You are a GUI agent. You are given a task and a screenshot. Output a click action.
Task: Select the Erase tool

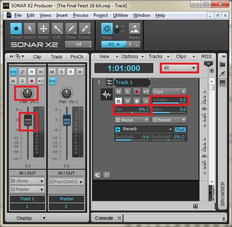point(84,29)
